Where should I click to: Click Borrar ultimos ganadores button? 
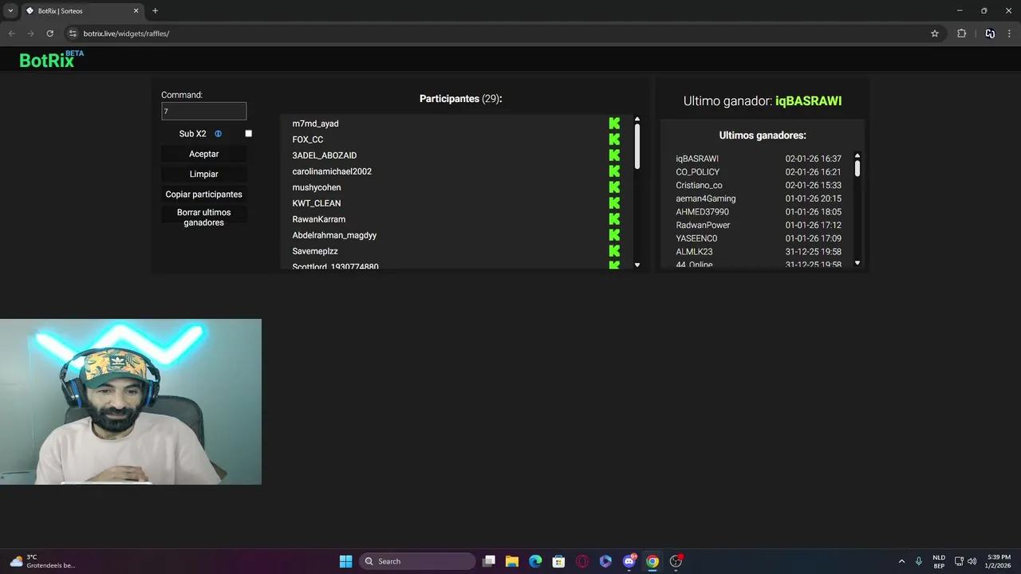pos(203,218)
